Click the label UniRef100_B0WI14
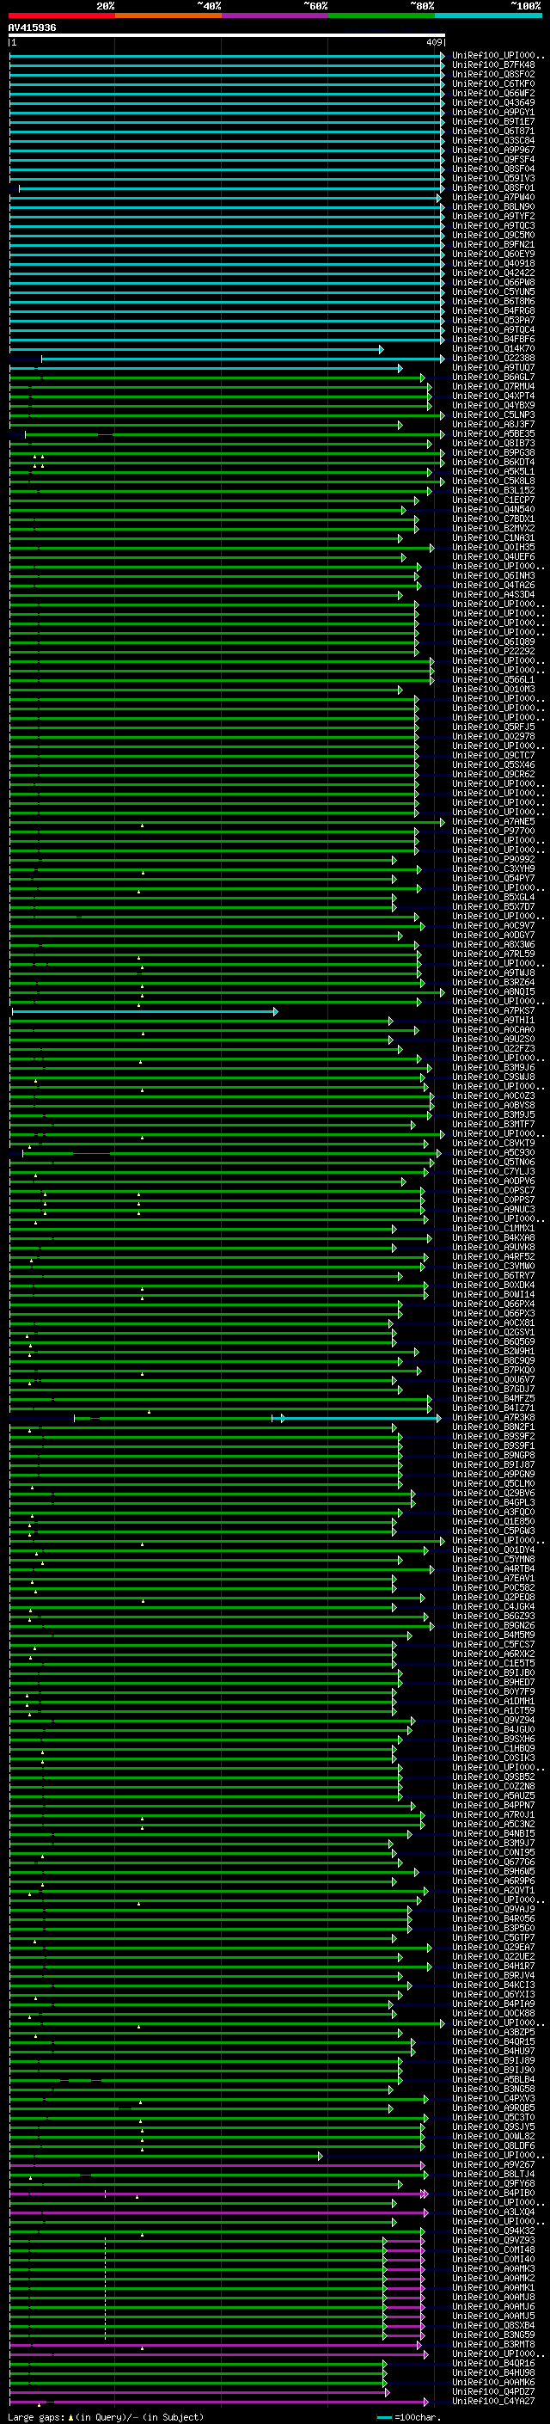The height and width of the screenshot is (2424, 550). [x=493, y=1295]
